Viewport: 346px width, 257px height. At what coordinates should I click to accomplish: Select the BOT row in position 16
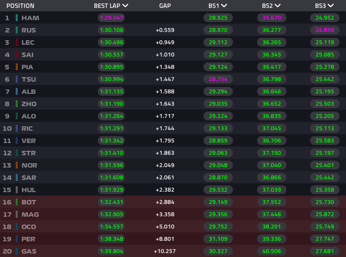point(173,202)
